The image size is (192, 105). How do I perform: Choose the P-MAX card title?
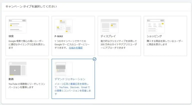click(x=59, y=36)
